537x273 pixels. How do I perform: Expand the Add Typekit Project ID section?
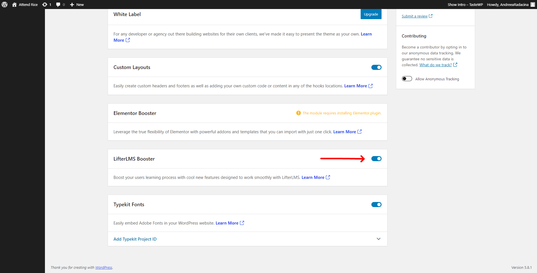(x=378, y=239)
